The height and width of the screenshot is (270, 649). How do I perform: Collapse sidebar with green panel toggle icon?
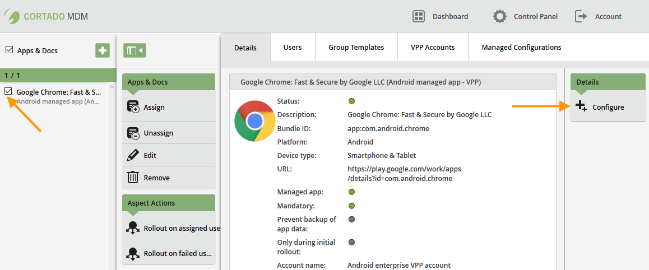135,50
